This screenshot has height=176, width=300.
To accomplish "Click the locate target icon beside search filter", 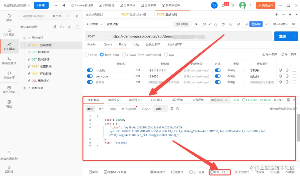I will click(77, 16).
